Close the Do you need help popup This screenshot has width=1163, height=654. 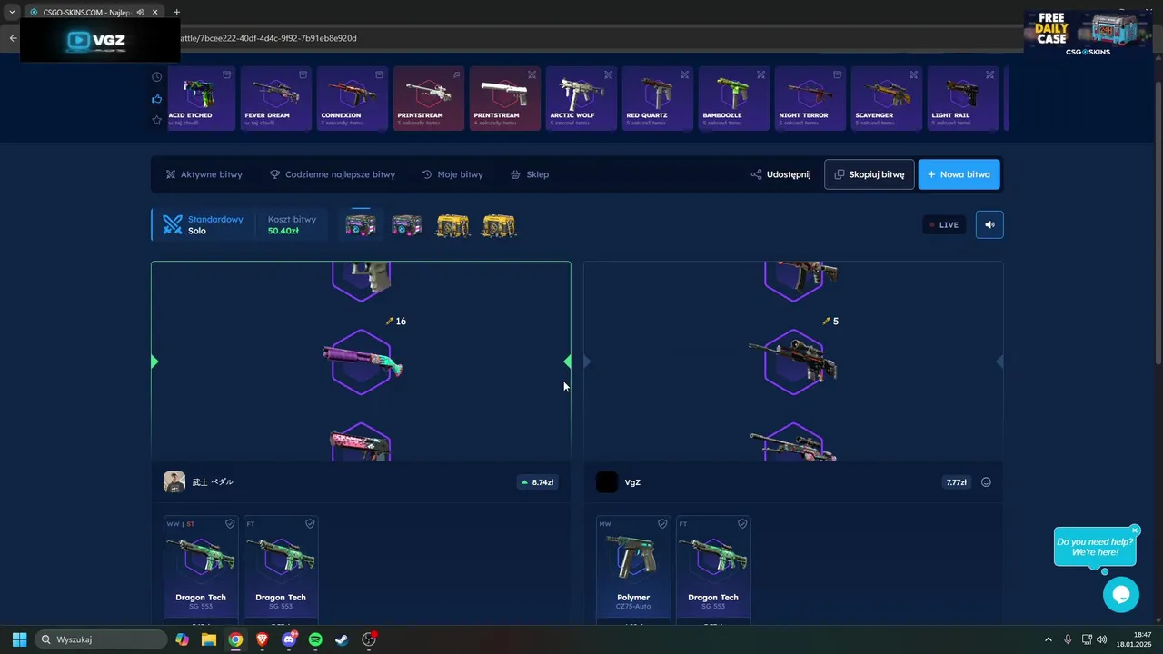[x=1135, y=530]
